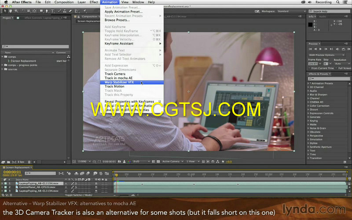Choose Track Camera menu item
The image size is (352, 220).
132,74
